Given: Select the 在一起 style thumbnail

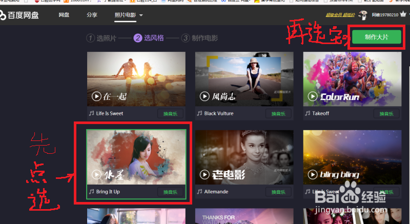Looking at the screenshot, I should pyautogui.click(x=136, y=79).
